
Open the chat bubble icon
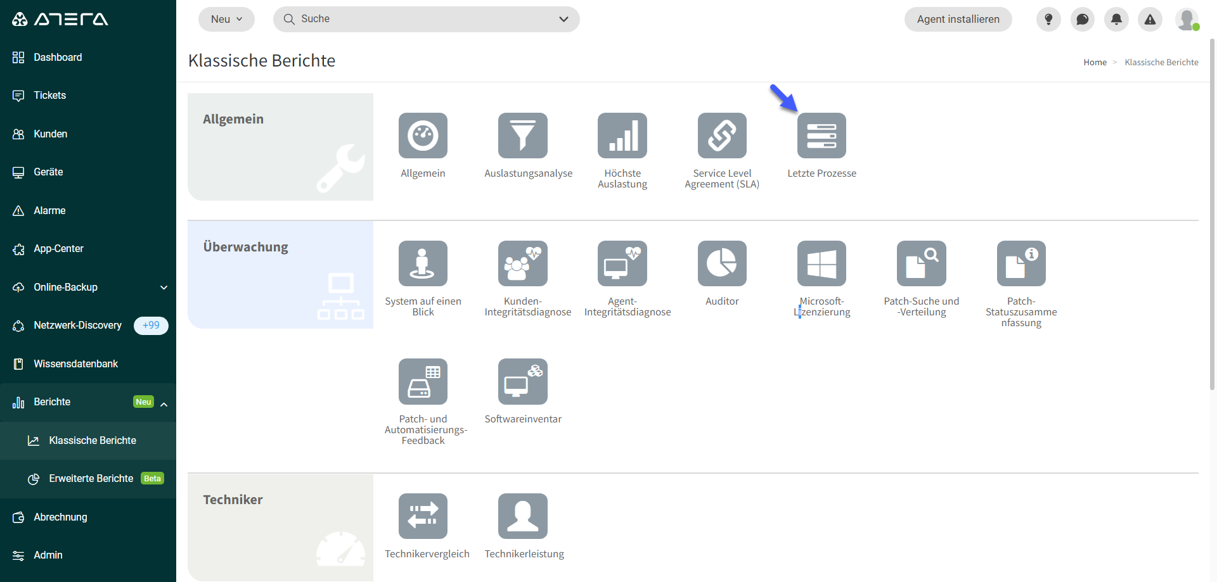tap(1083, 19)
